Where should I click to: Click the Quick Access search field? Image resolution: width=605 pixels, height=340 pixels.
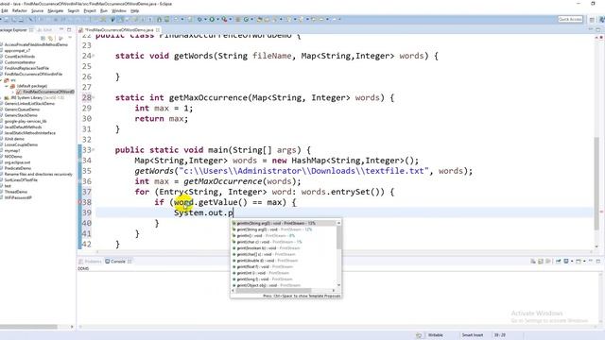(x=570, y=19)
